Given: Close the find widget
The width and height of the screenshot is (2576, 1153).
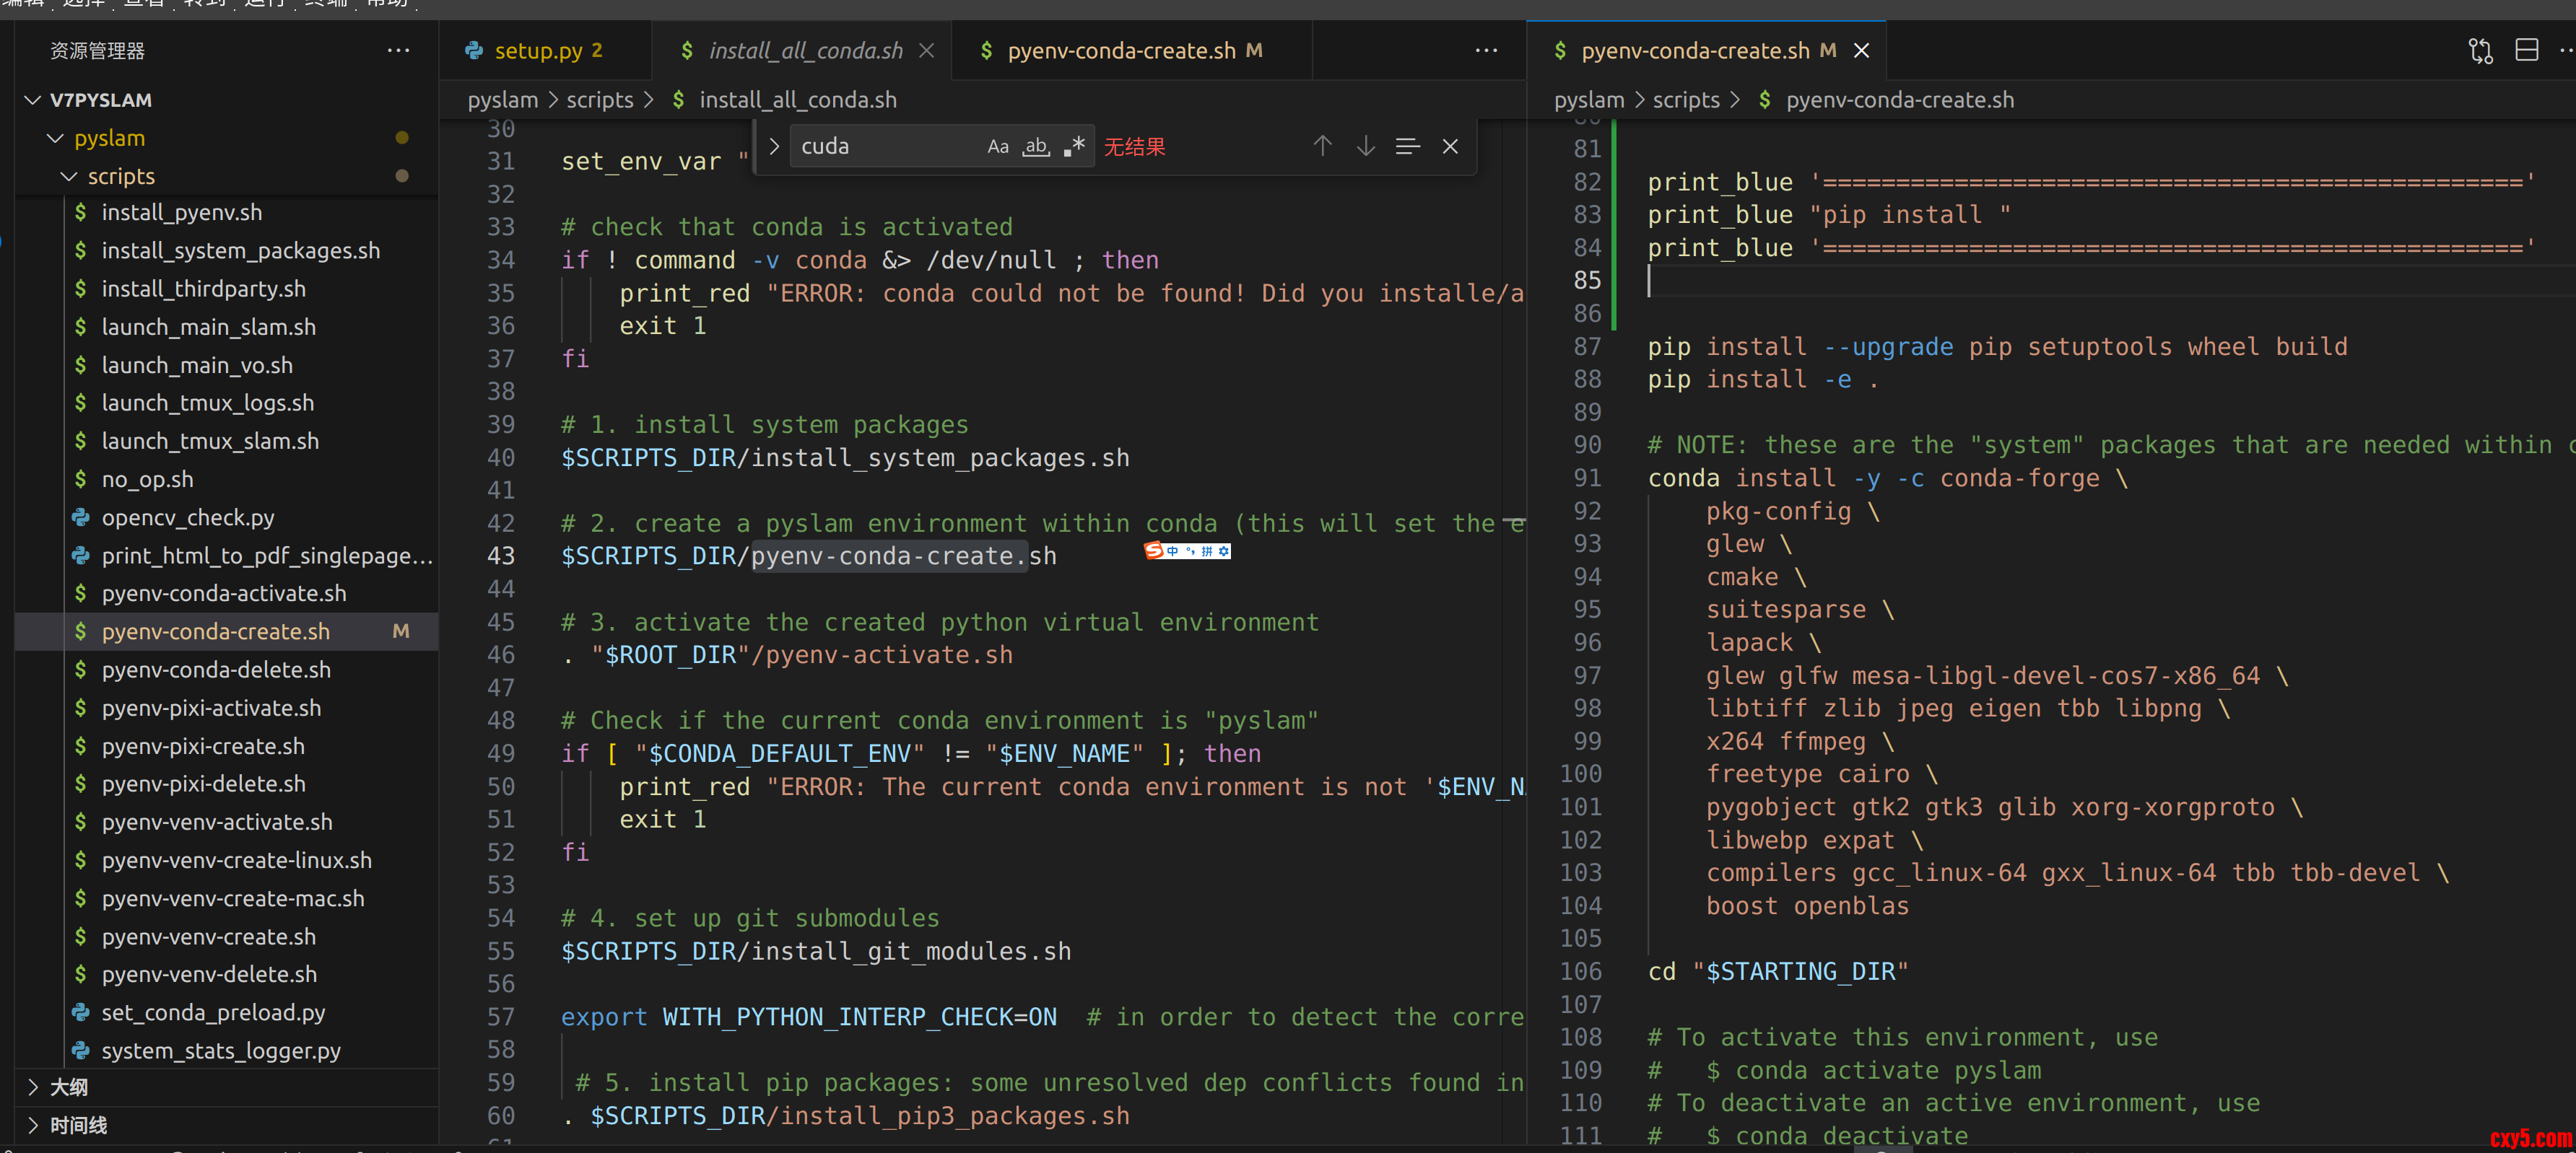Looking at the screenshot, I should tap(1450, 147).
